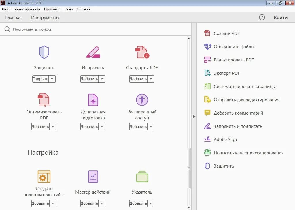Switch to the Главная tab
The image size is (295, 210).
tap(13, 17)
